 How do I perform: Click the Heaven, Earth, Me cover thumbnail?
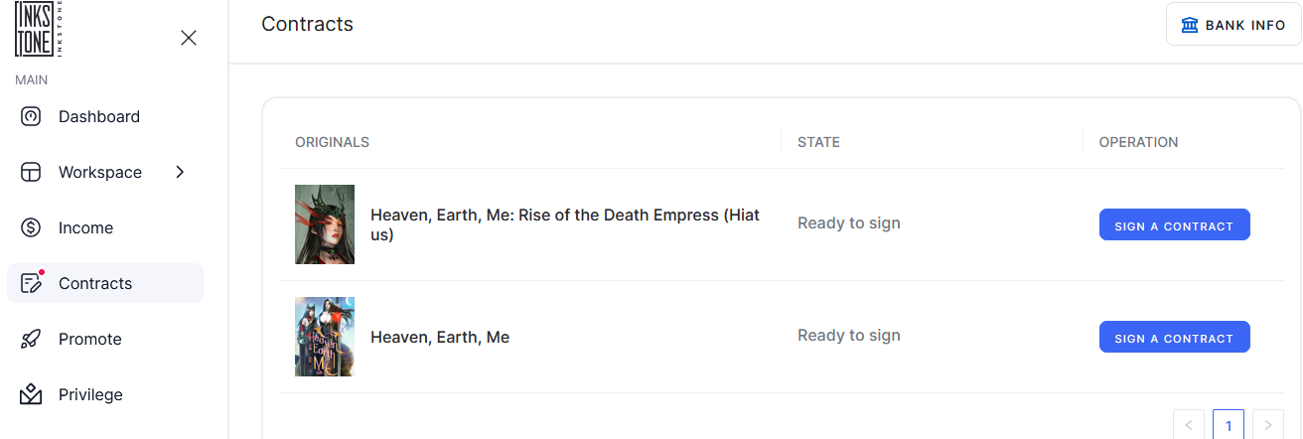pyautogui.click(x=325, y=337)
